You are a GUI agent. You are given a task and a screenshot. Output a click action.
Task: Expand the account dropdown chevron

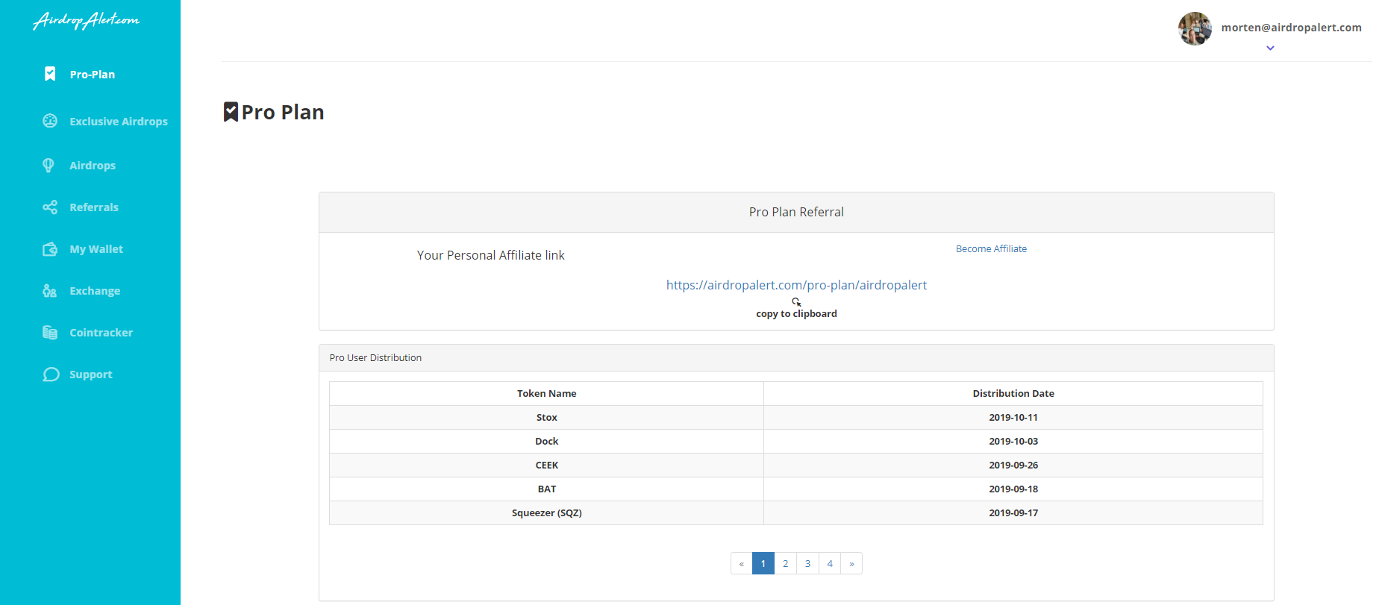coord(1270,48)
